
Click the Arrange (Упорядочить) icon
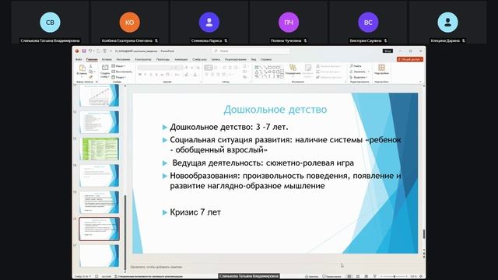[x=293, y=68]
